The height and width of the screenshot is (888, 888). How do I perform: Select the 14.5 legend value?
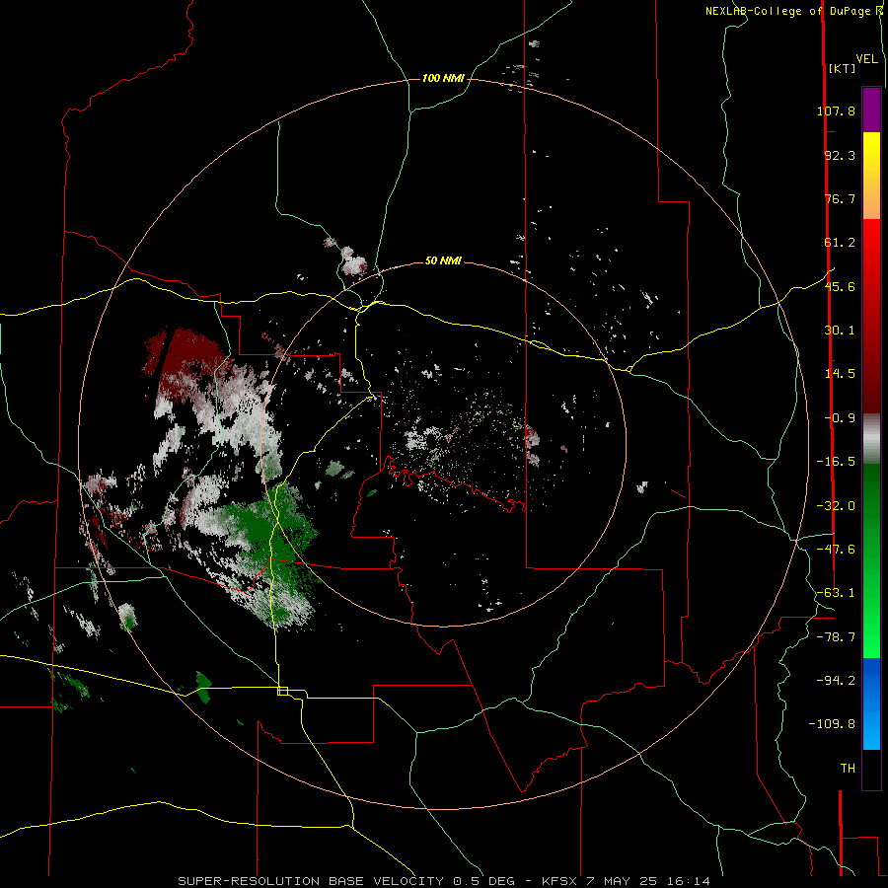(840, 374)
